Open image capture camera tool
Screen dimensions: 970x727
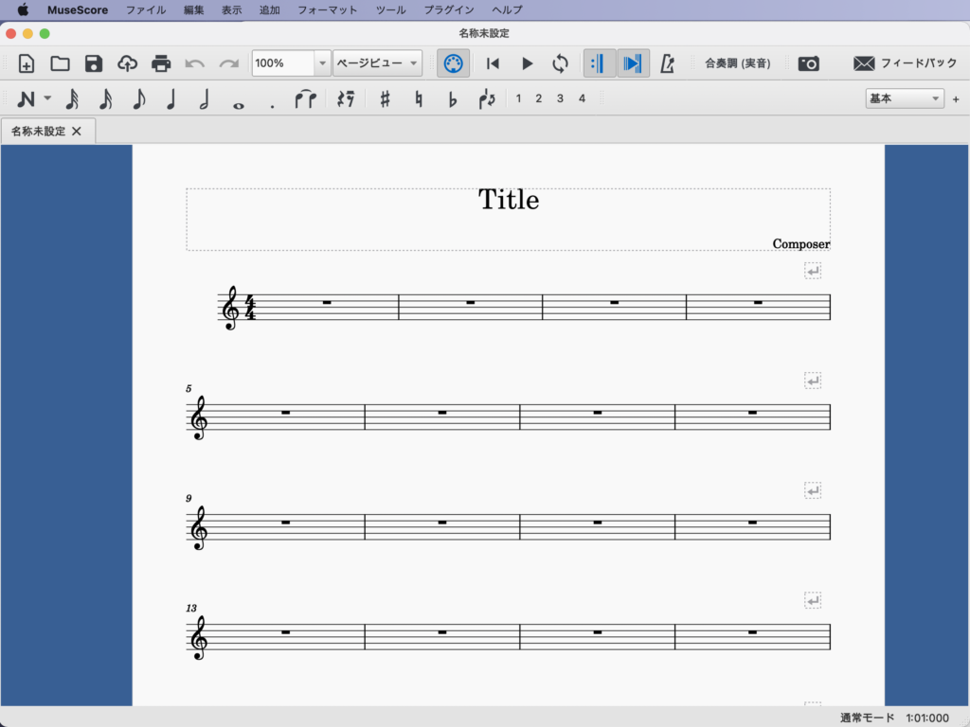click(808, 63)
